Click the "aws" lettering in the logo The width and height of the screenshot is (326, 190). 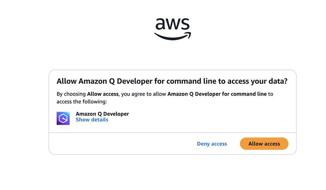[172, 24]
